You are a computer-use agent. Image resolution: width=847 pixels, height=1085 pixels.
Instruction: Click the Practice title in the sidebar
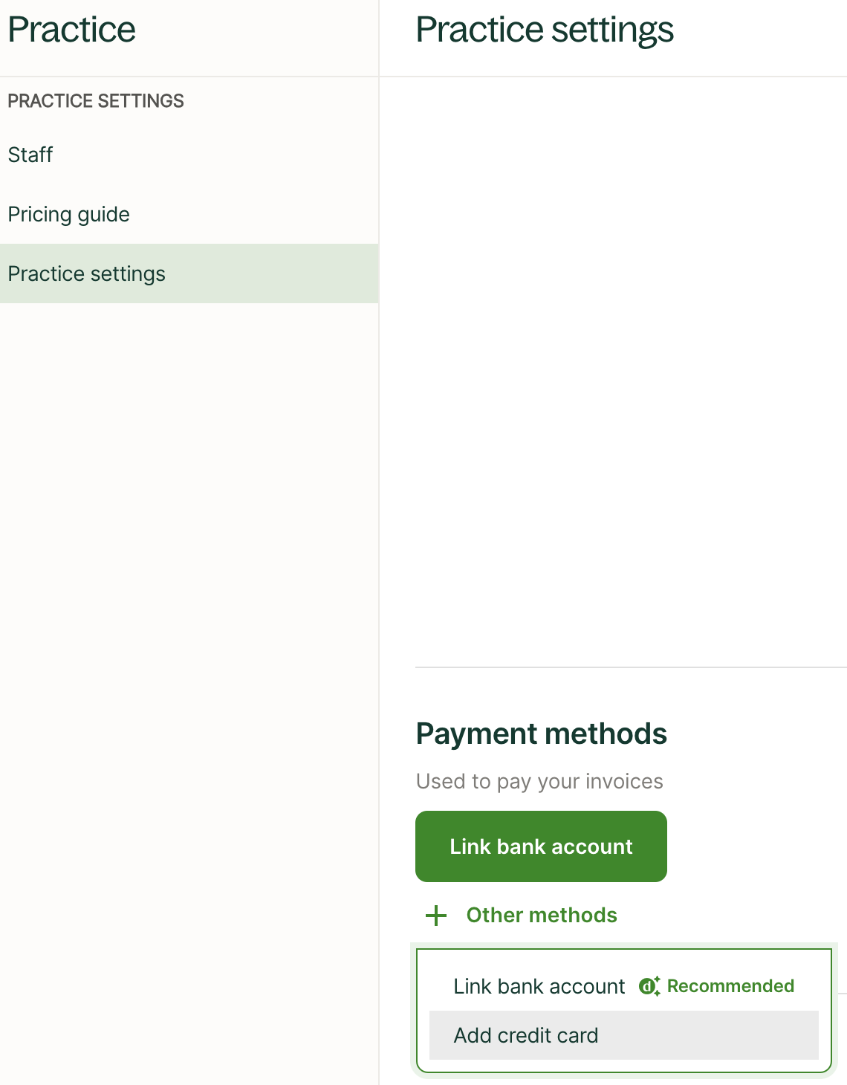tap(72, 30)
